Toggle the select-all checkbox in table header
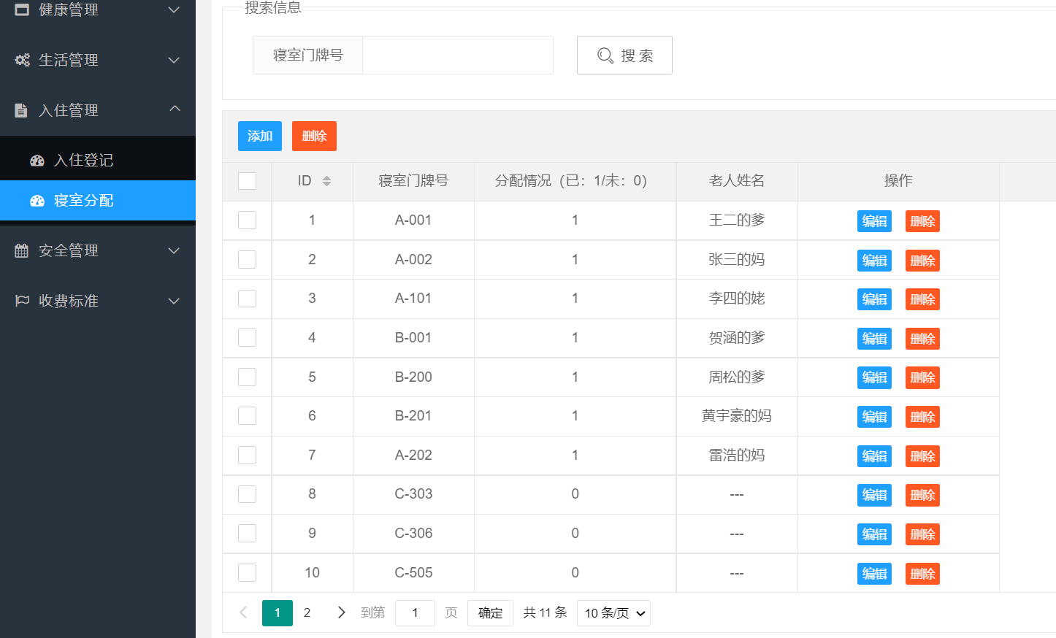The width and height of the screenshot is (1056, 638). pyautogui.click(x=248, y=181)
